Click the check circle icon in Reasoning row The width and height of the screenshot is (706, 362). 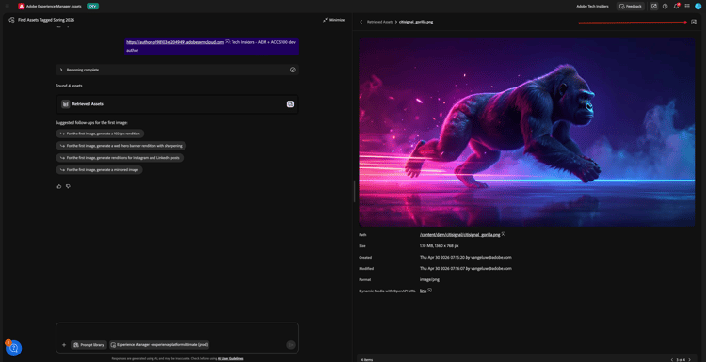(x=292, y=70)
